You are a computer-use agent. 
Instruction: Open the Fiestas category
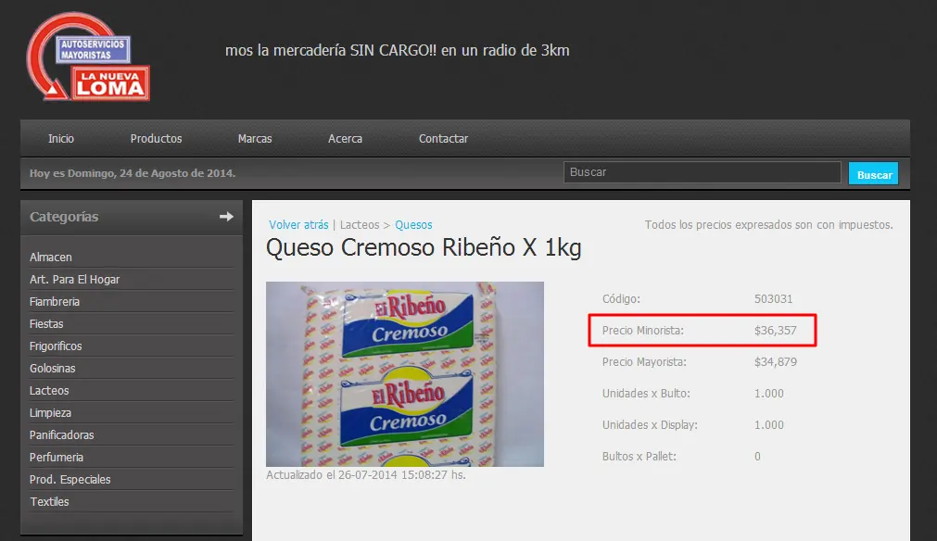tap(46, 323)
